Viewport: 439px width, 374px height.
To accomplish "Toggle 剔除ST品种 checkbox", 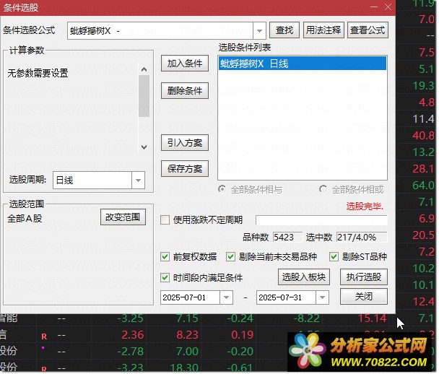I will 334,257.
